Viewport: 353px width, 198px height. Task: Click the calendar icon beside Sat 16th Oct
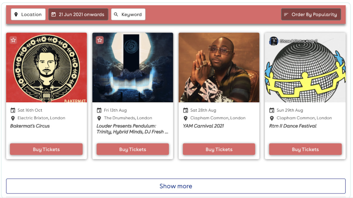tap(13, 110)
